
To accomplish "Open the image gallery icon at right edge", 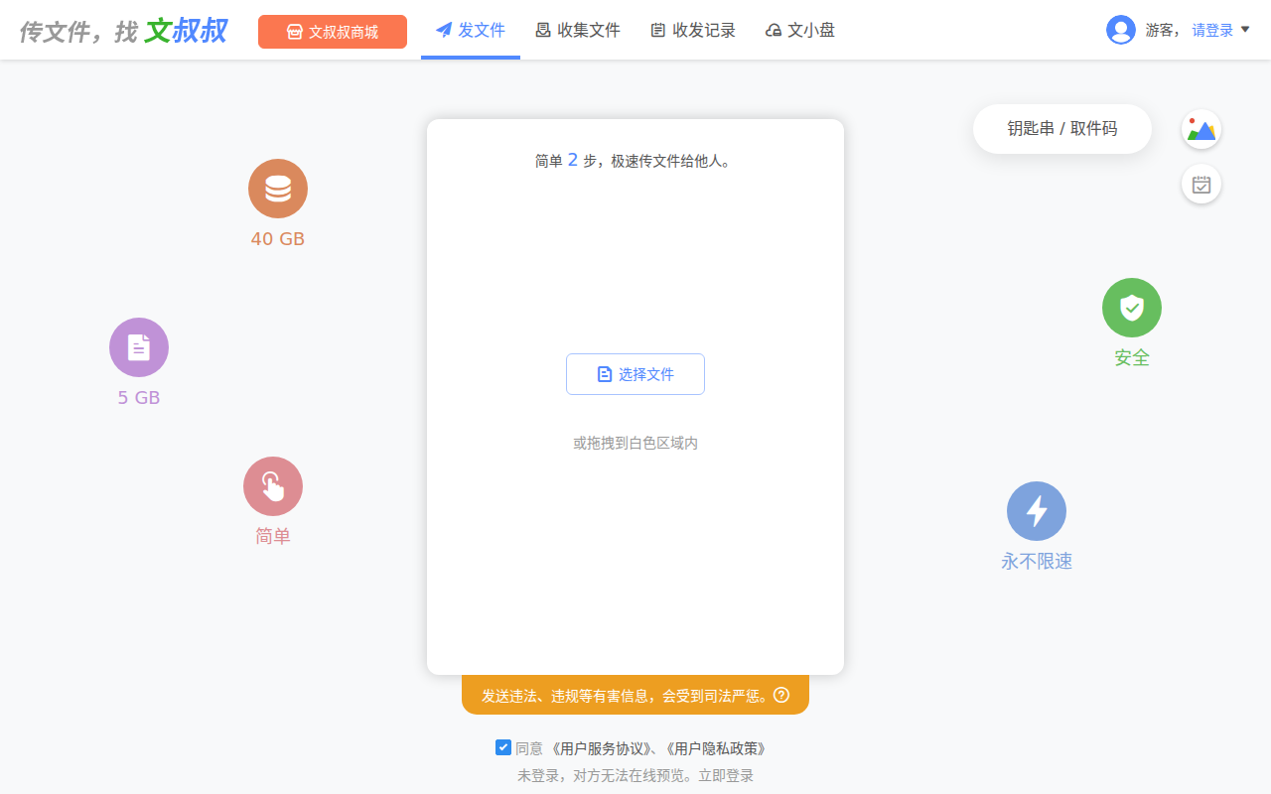I will [x=1200, y=129].
